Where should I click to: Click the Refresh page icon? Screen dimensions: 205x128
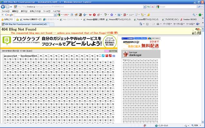[148, 7]
